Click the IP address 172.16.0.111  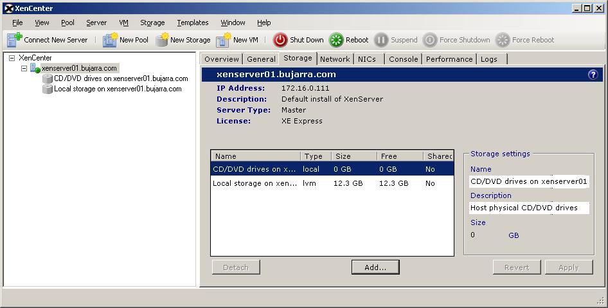coord(305,89)
